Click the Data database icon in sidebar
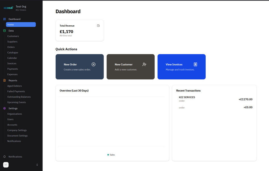269x171 pixels. point(5,31)
